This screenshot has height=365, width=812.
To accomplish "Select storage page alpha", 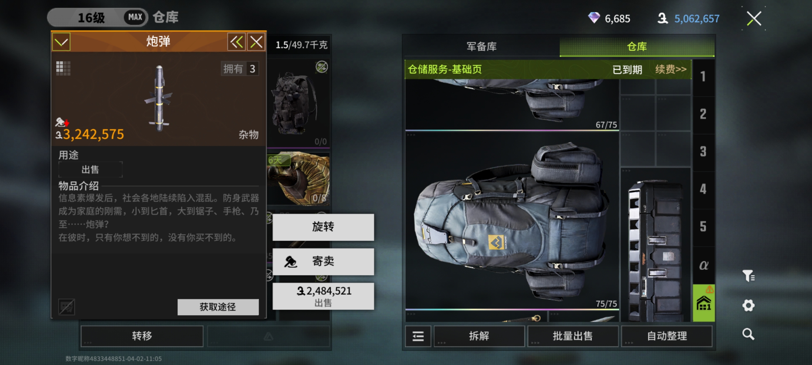I will pos(704,265).
